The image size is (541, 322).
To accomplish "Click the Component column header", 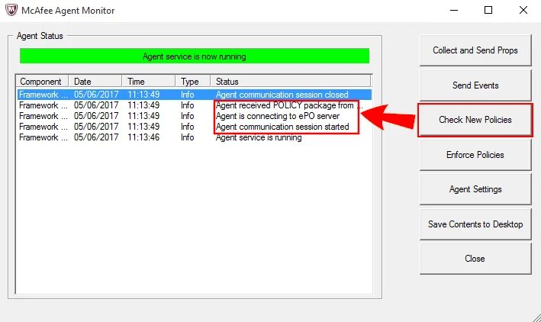I will pos(42,82).
